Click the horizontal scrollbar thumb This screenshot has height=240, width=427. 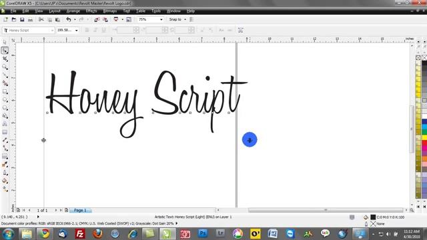click(x=326, y=210)
